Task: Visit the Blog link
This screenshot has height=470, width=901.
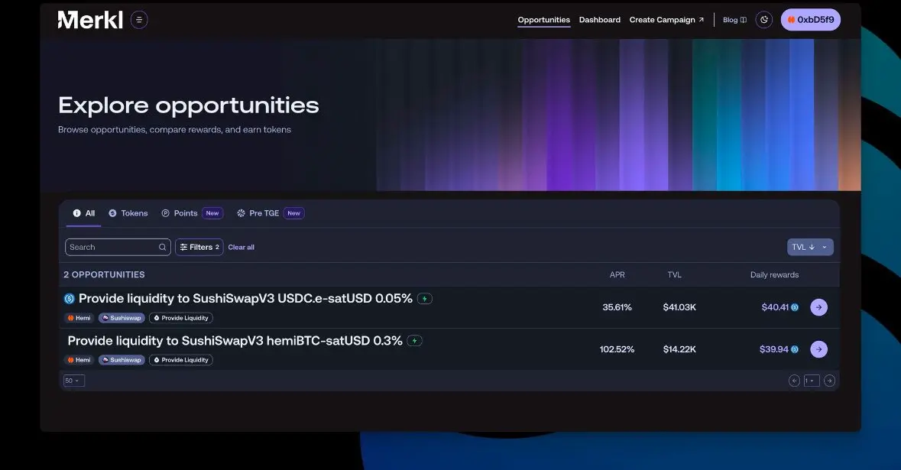Action: coord(734,20)
